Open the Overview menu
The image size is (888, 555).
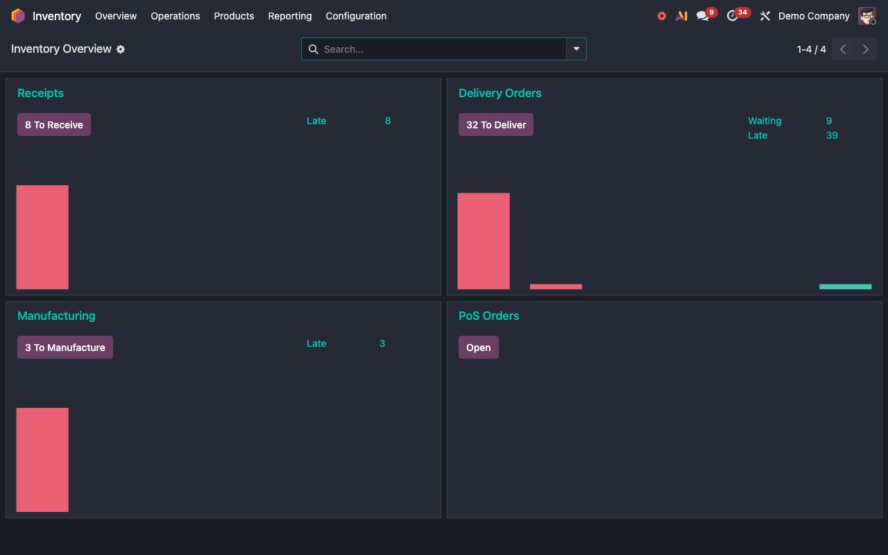[116, 16]
